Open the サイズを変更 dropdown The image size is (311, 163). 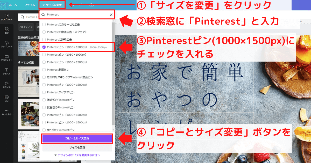point(52,4)
